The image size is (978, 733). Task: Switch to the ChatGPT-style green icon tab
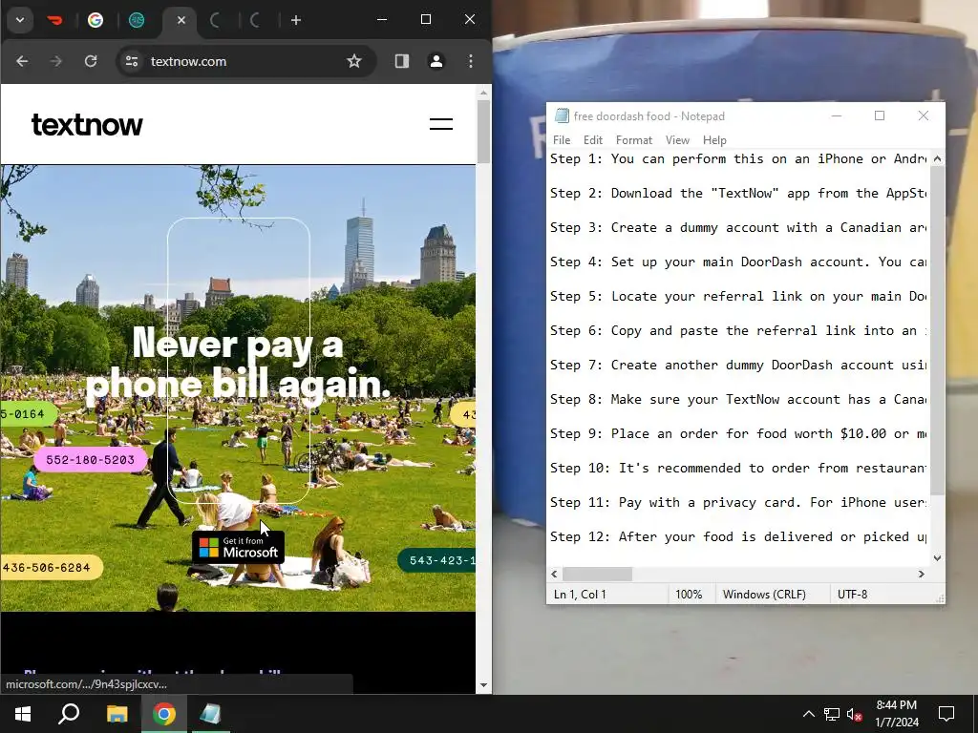[x=137, y=20]
